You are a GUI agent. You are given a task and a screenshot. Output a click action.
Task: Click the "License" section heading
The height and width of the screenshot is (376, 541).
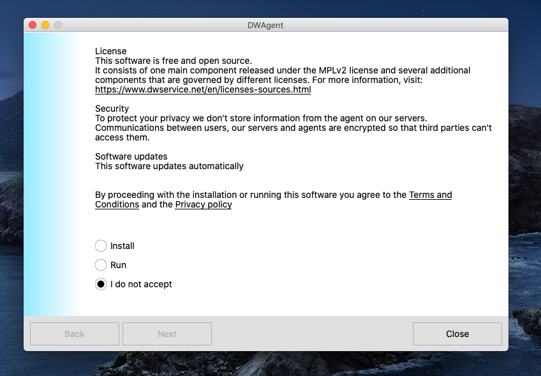tap(111, 51)
